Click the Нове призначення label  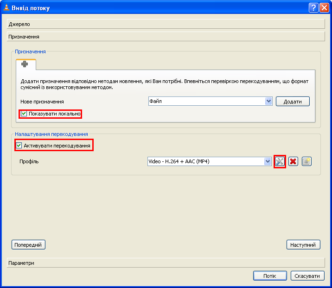click(x=42, y=102)
